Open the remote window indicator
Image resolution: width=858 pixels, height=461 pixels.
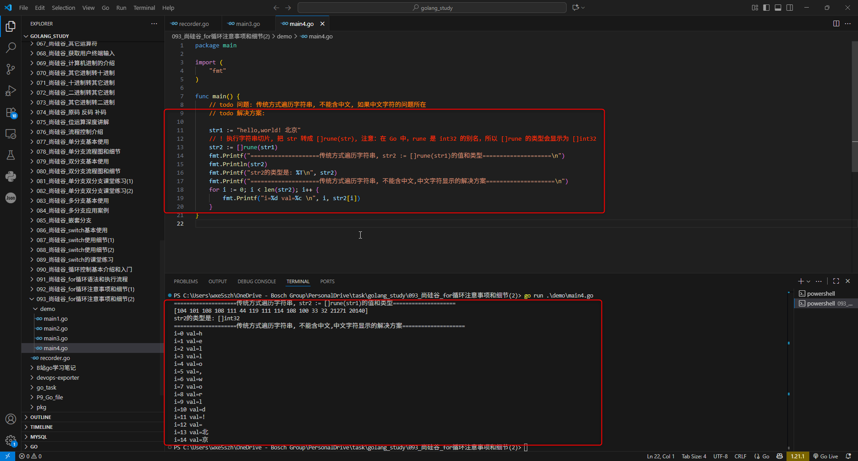tap(8, 456)
